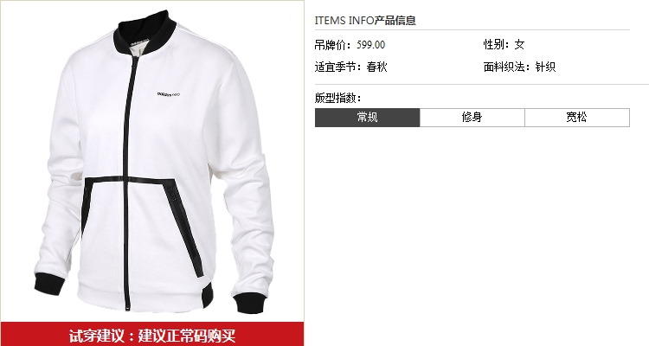
Task: Click the 适宜季节：春秋 label
Action: point(351,67)
